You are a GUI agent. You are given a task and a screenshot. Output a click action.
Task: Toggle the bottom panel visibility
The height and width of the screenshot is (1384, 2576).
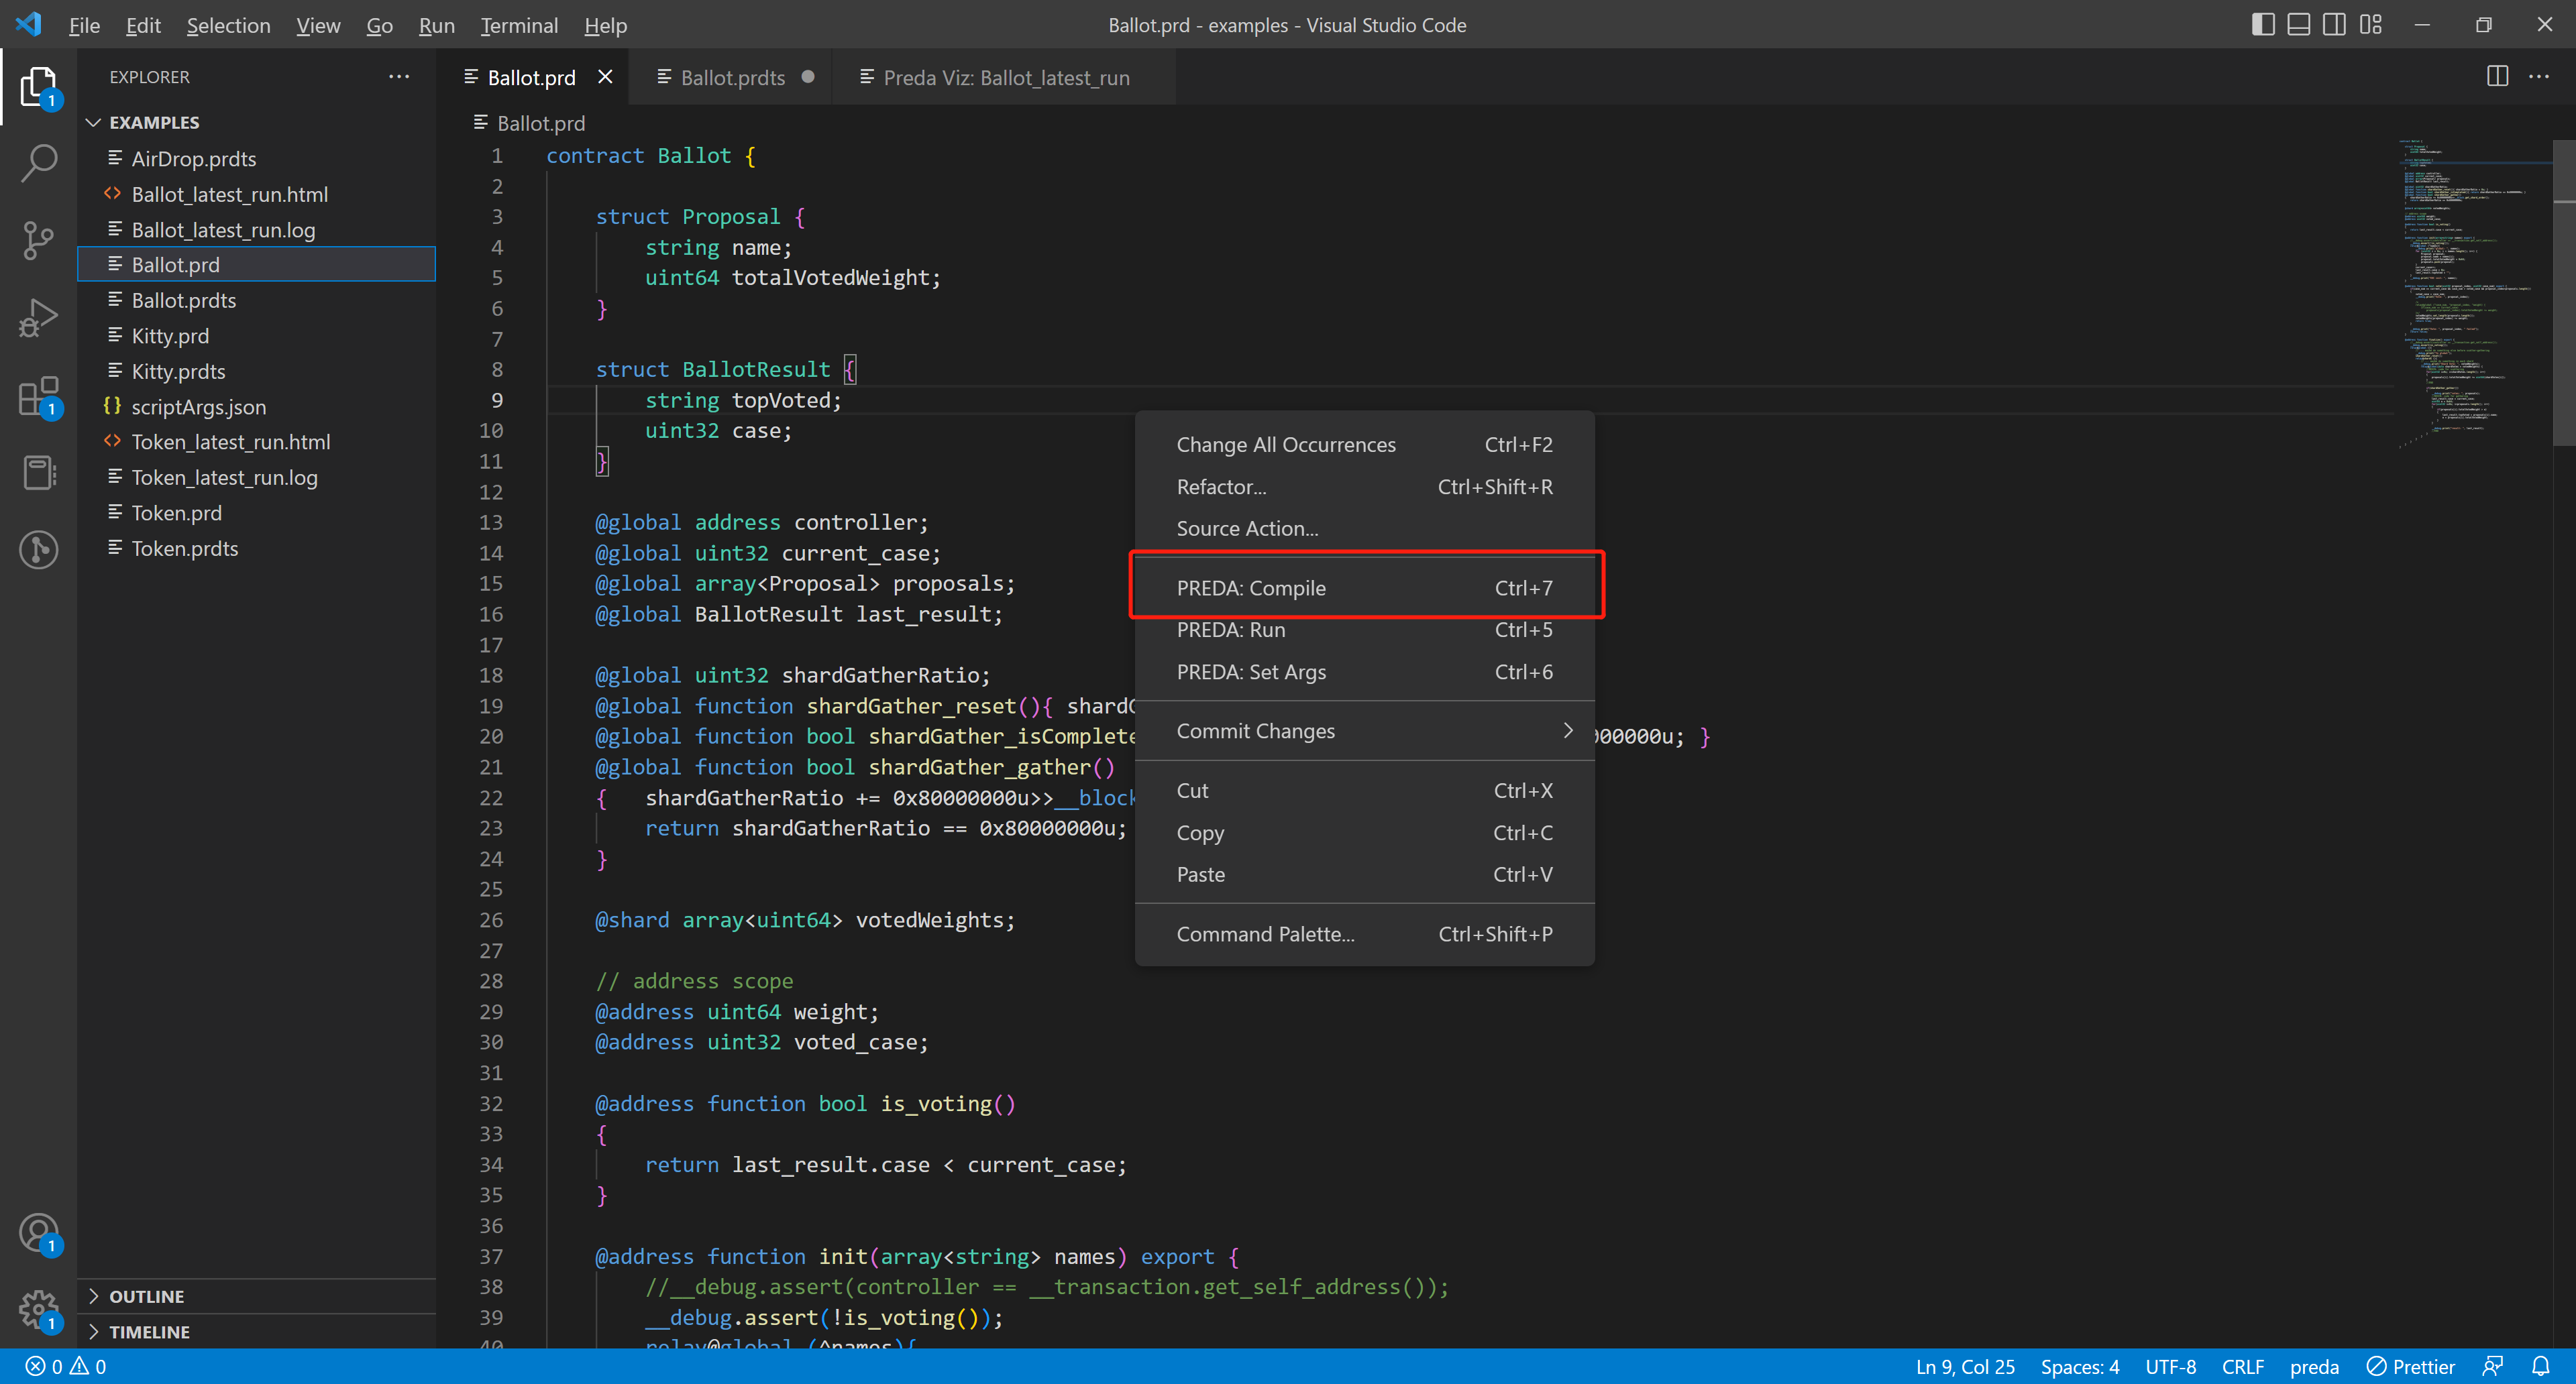click(2299, 25)
